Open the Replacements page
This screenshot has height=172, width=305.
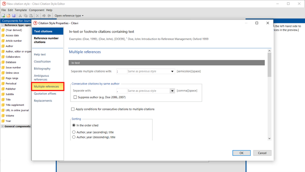pyautogui.click(x=43, y=101)
